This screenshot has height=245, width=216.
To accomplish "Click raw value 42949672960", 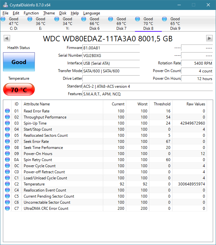I will pyautogui.click(x=193, y=123).
